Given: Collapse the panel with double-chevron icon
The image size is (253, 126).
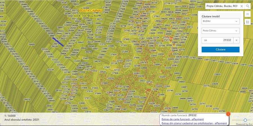Looking at the screenshot, I should tap(247, 14).
